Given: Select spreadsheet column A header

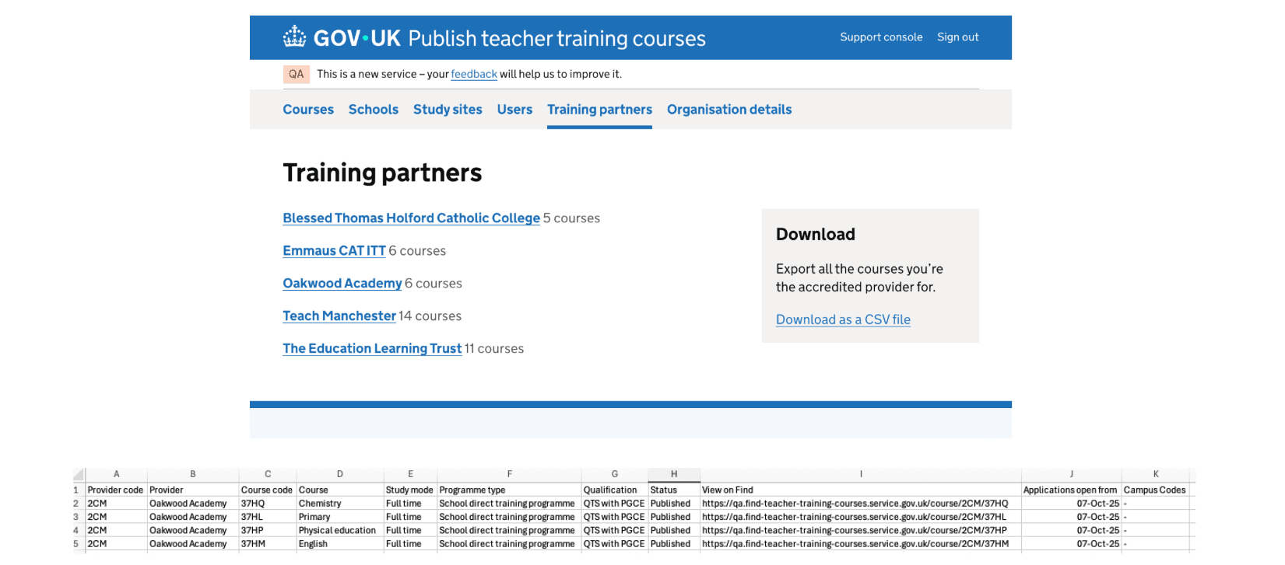Looking at the screenshot, I should click(x=117, y=474).
